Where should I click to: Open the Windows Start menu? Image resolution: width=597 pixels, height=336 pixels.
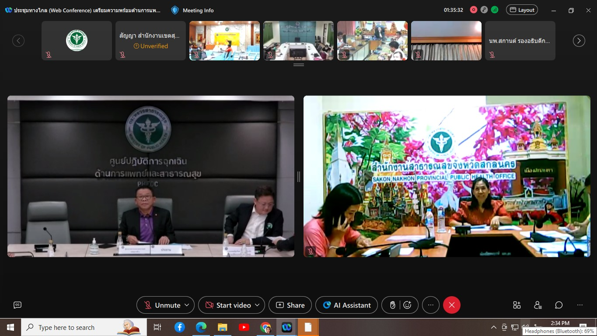click(x=10, y=327)
